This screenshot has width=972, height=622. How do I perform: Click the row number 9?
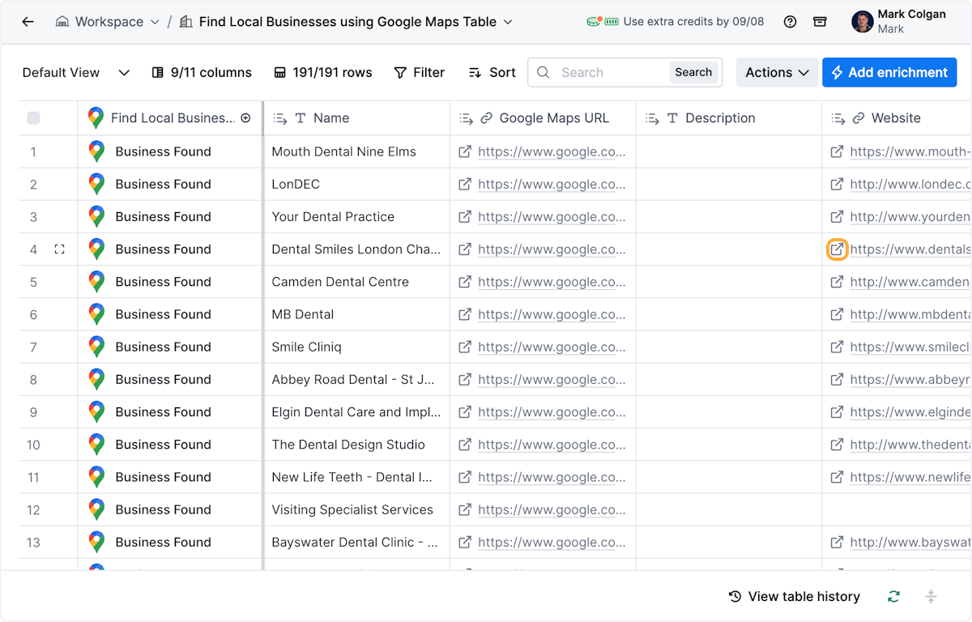click(x=33, y=412)
